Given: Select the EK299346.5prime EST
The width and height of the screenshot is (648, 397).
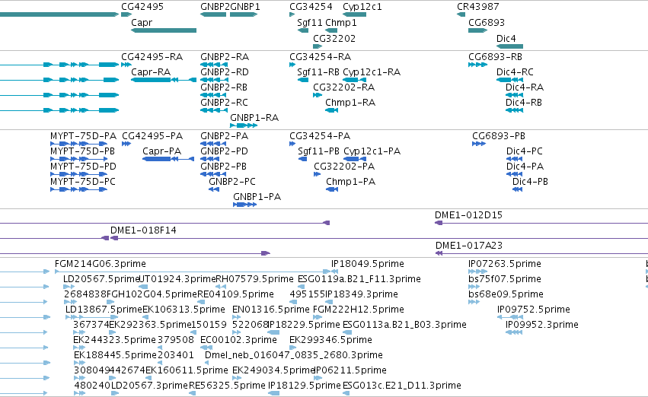Looking at the screenshot, I should (x=293, y=348).
